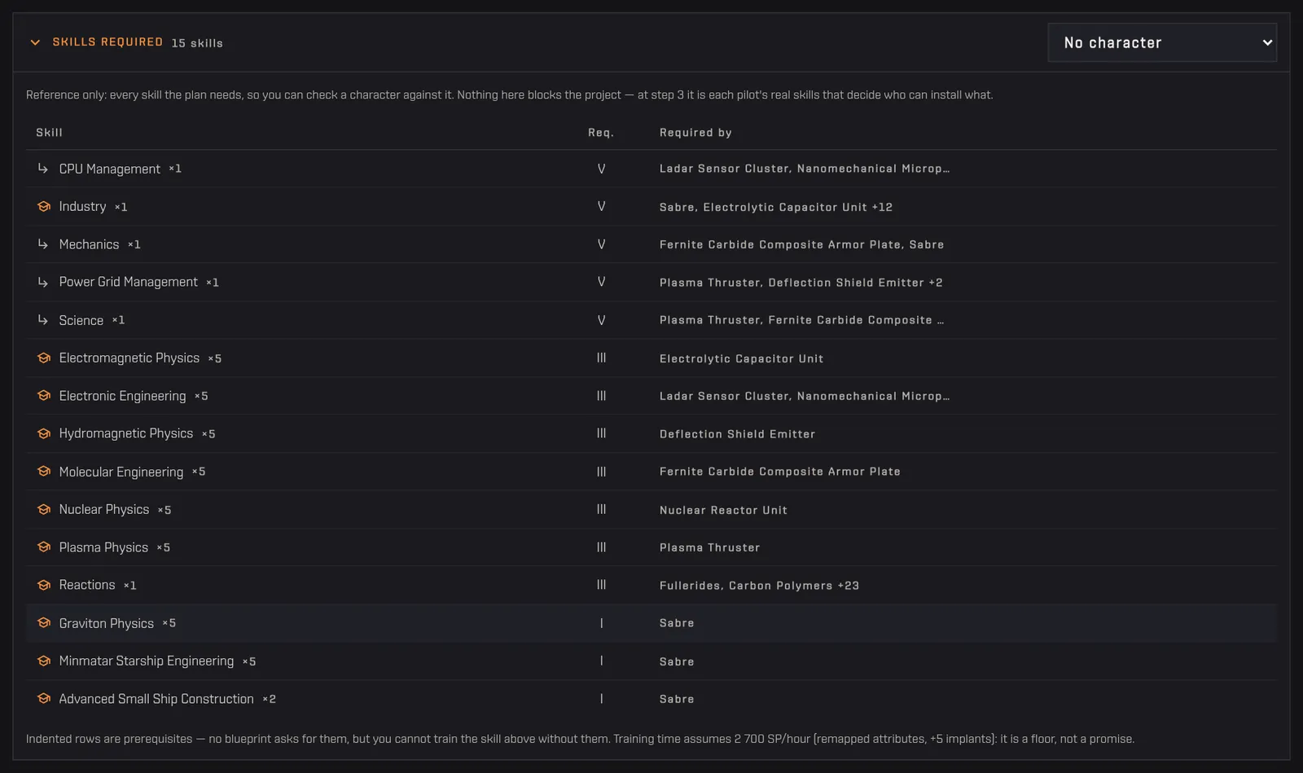Collapse the Skills Required section chevron

point(35,42)
